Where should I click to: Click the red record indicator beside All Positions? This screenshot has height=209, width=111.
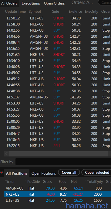pyautogui.click(x=2, y=172)
